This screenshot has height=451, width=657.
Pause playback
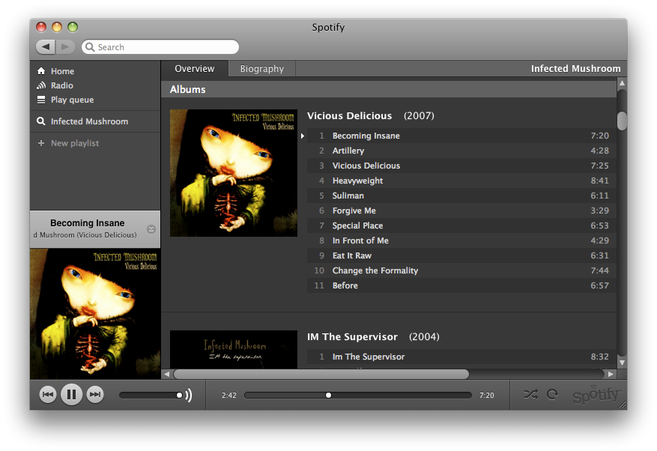click(71, 394)
